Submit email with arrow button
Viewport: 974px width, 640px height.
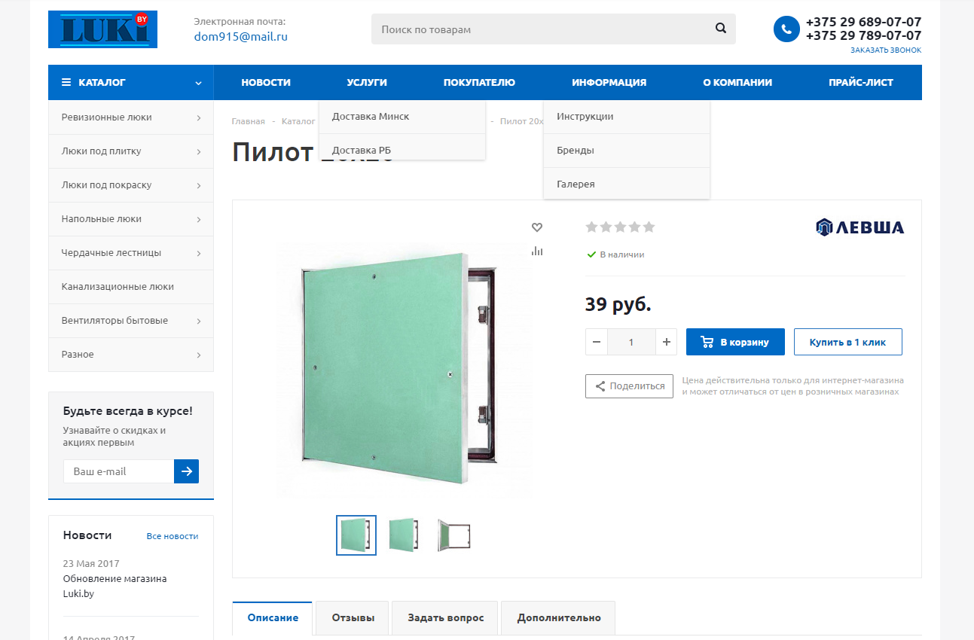(x=186, y=471)
